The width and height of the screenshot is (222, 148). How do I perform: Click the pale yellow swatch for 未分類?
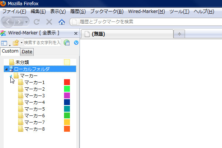click(x=67, y=62)
